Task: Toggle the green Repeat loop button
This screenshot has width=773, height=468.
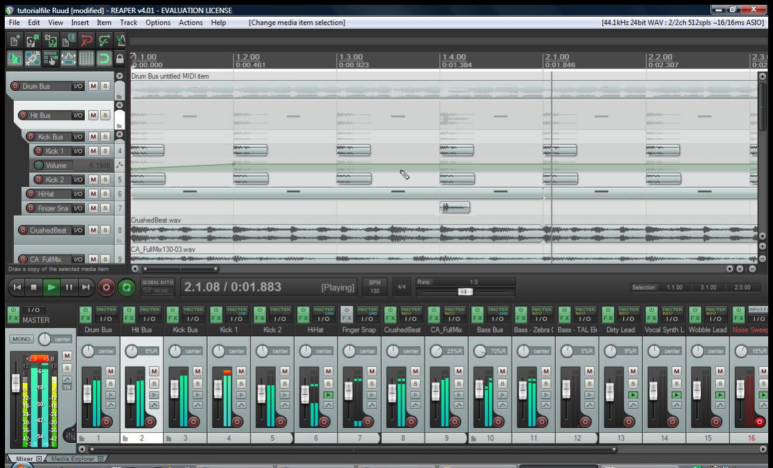Action: (126, 287)
